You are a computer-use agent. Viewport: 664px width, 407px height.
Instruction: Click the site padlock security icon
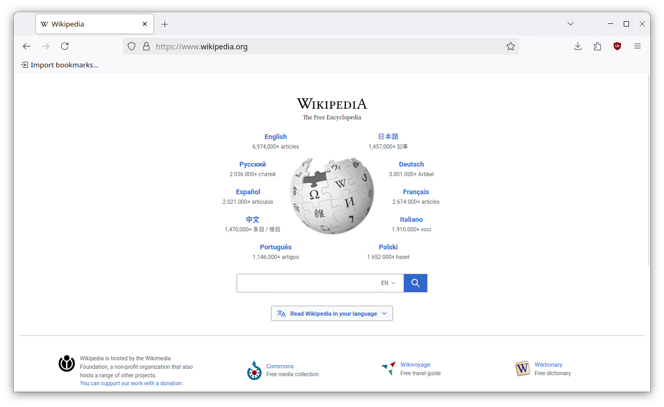(146, 46)
